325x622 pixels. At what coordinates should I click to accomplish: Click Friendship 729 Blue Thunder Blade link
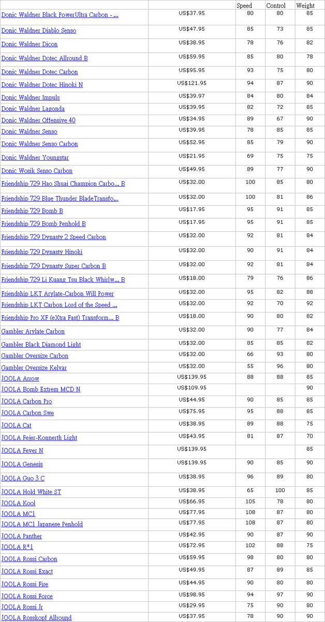click(x=60, y=199)
